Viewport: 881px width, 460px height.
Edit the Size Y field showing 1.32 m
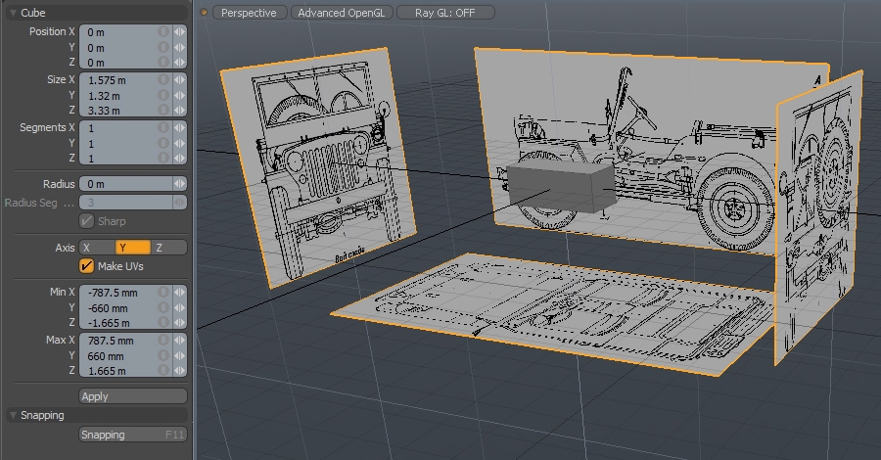[x=126, y=96]
